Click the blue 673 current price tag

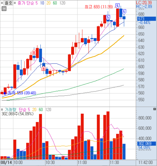[x=141, y=19]
